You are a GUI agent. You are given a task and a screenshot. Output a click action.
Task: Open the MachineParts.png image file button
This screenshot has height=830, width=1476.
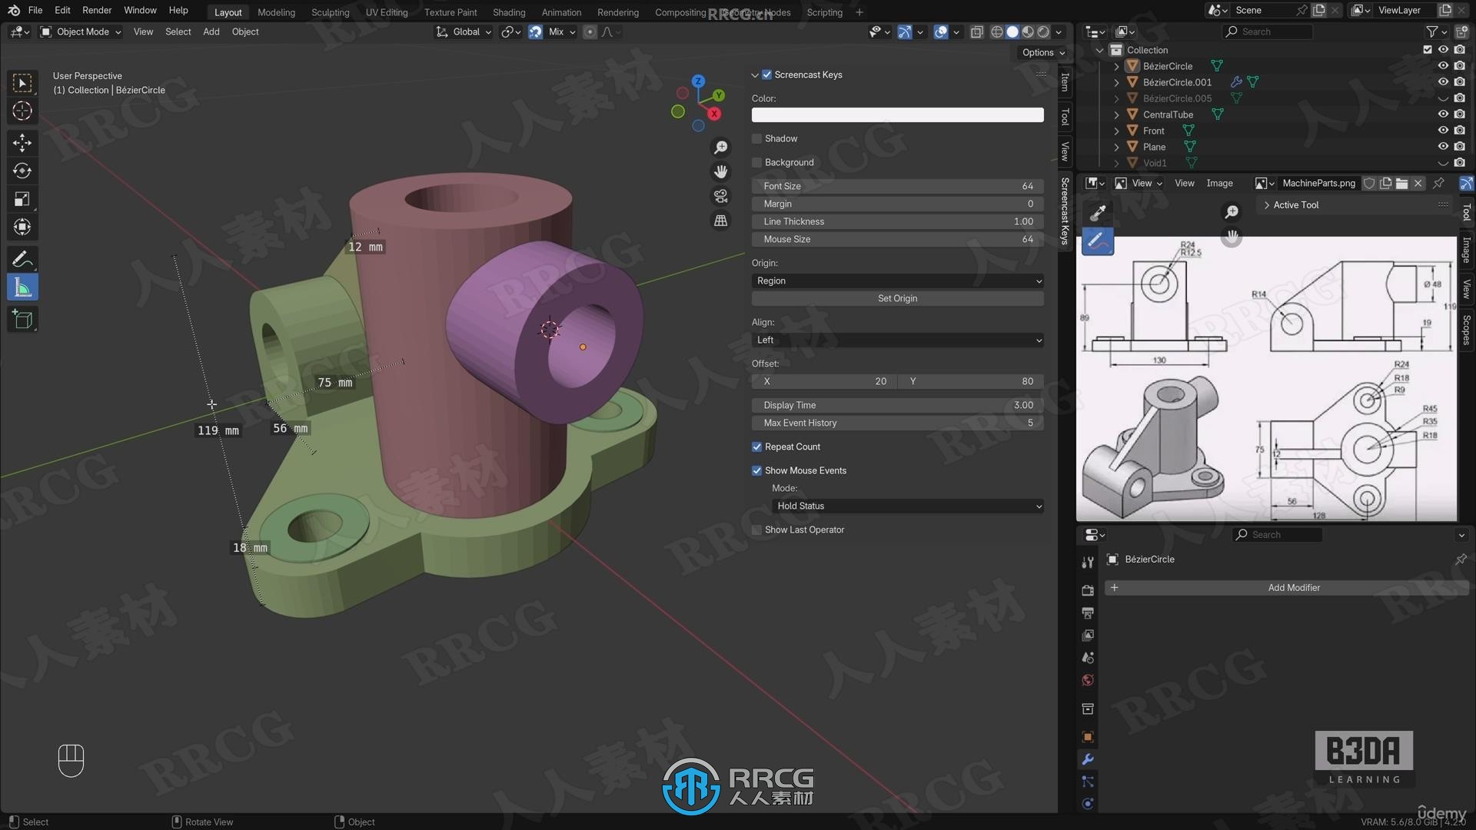pyautogui.click(x=1401, y=183)
